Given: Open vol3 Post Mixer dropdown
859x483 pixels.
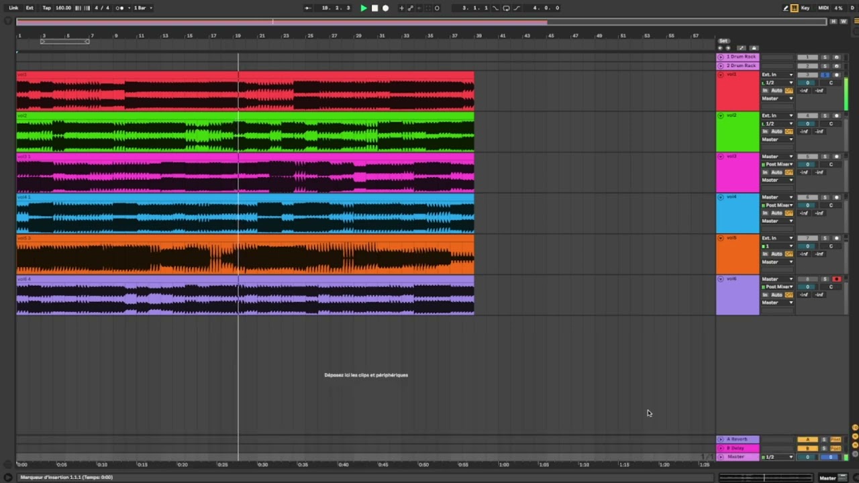Looking at the screenshot, I should coord(777,164).
